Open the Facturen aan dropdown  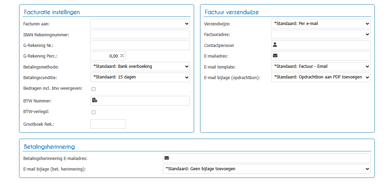140,24
